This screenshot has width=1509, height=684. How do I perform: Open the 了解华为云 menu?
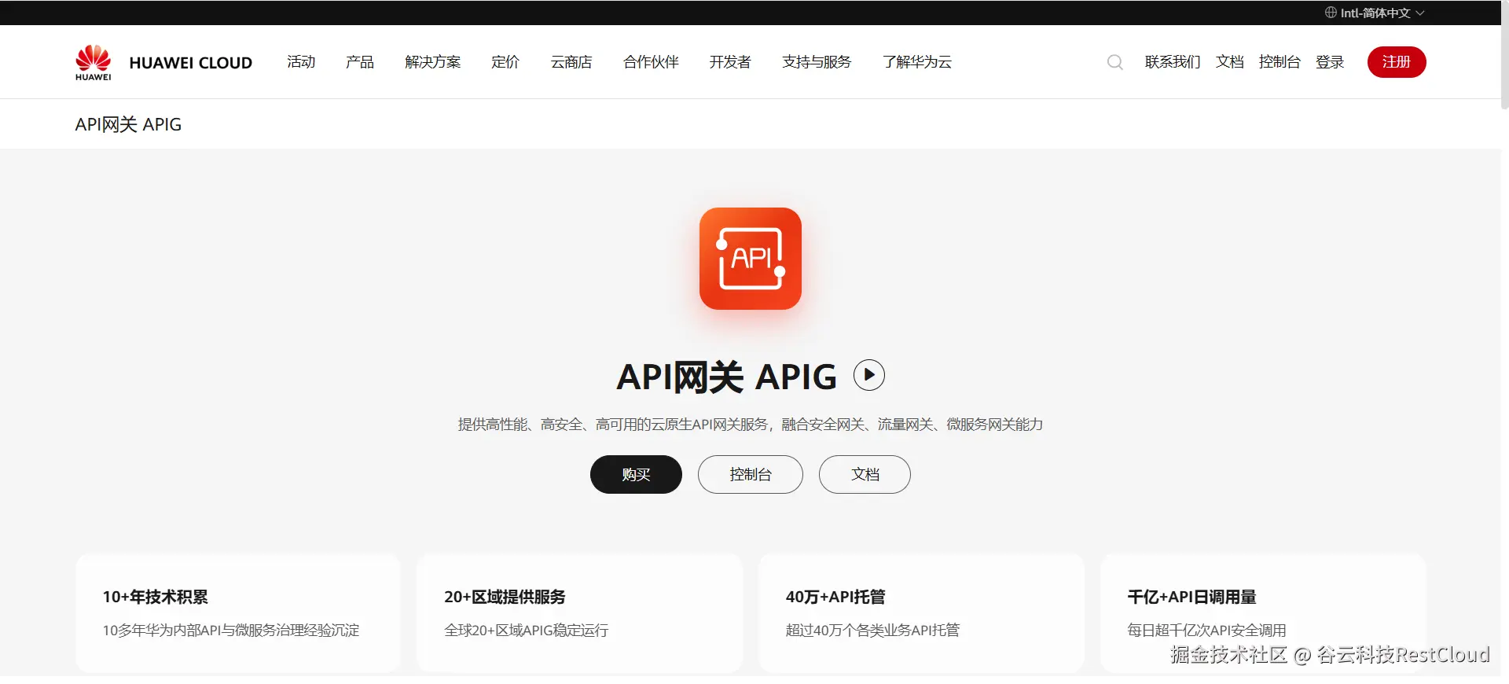(917, 62)
